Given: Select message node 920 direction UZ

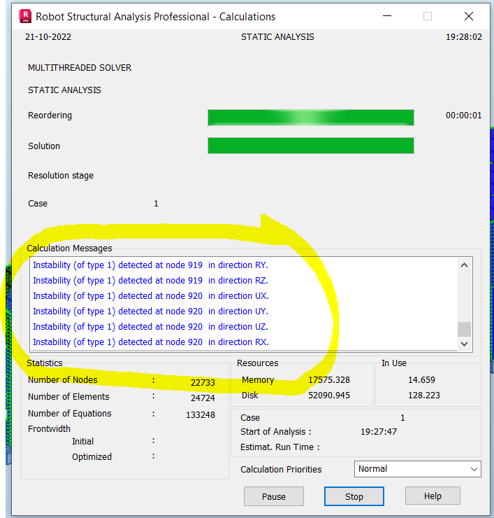Looking at the screenshot, I should [151, 326].
